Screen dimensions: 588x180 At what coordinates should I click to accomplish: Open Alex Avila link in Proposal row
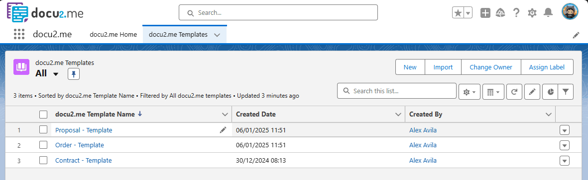423,130
